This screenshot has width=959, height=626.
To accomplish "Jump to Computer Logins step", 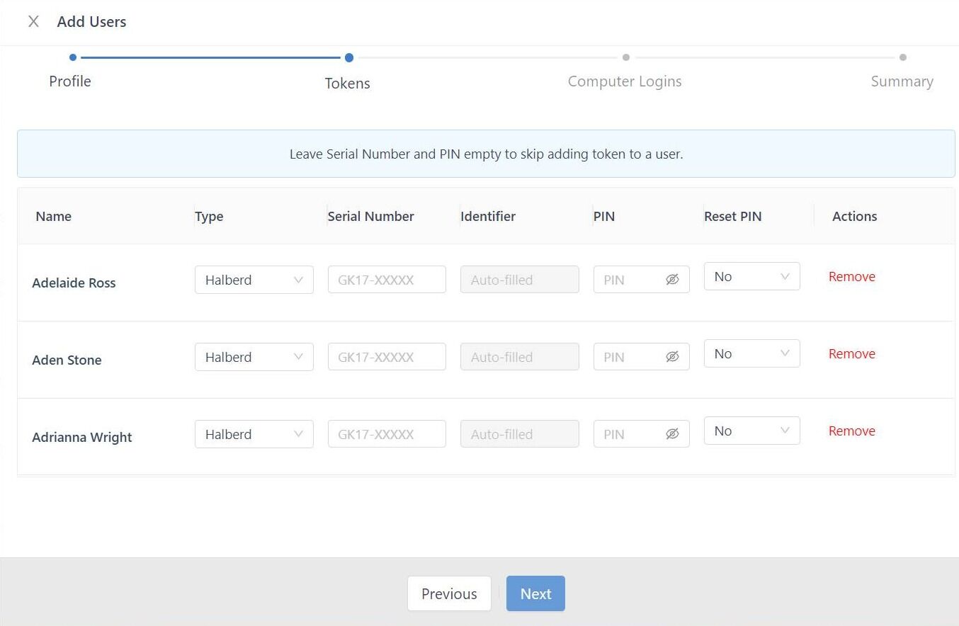I will click(x=625, y=81).
